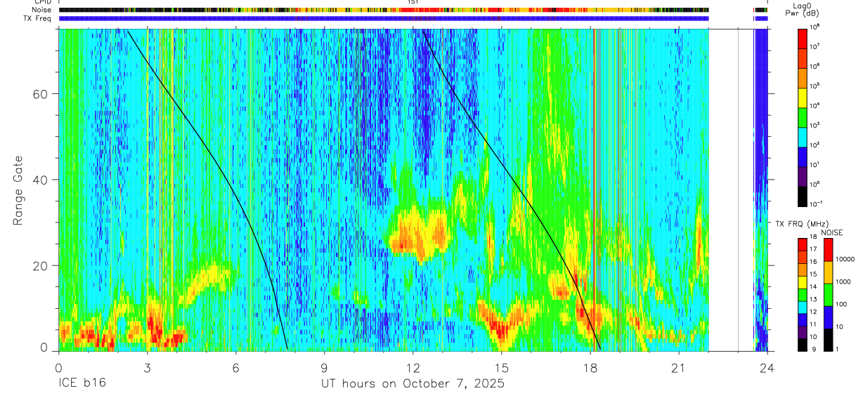
Task: Click the 'Range Gate' y-axis label
Action: click(x=19, y=190)
